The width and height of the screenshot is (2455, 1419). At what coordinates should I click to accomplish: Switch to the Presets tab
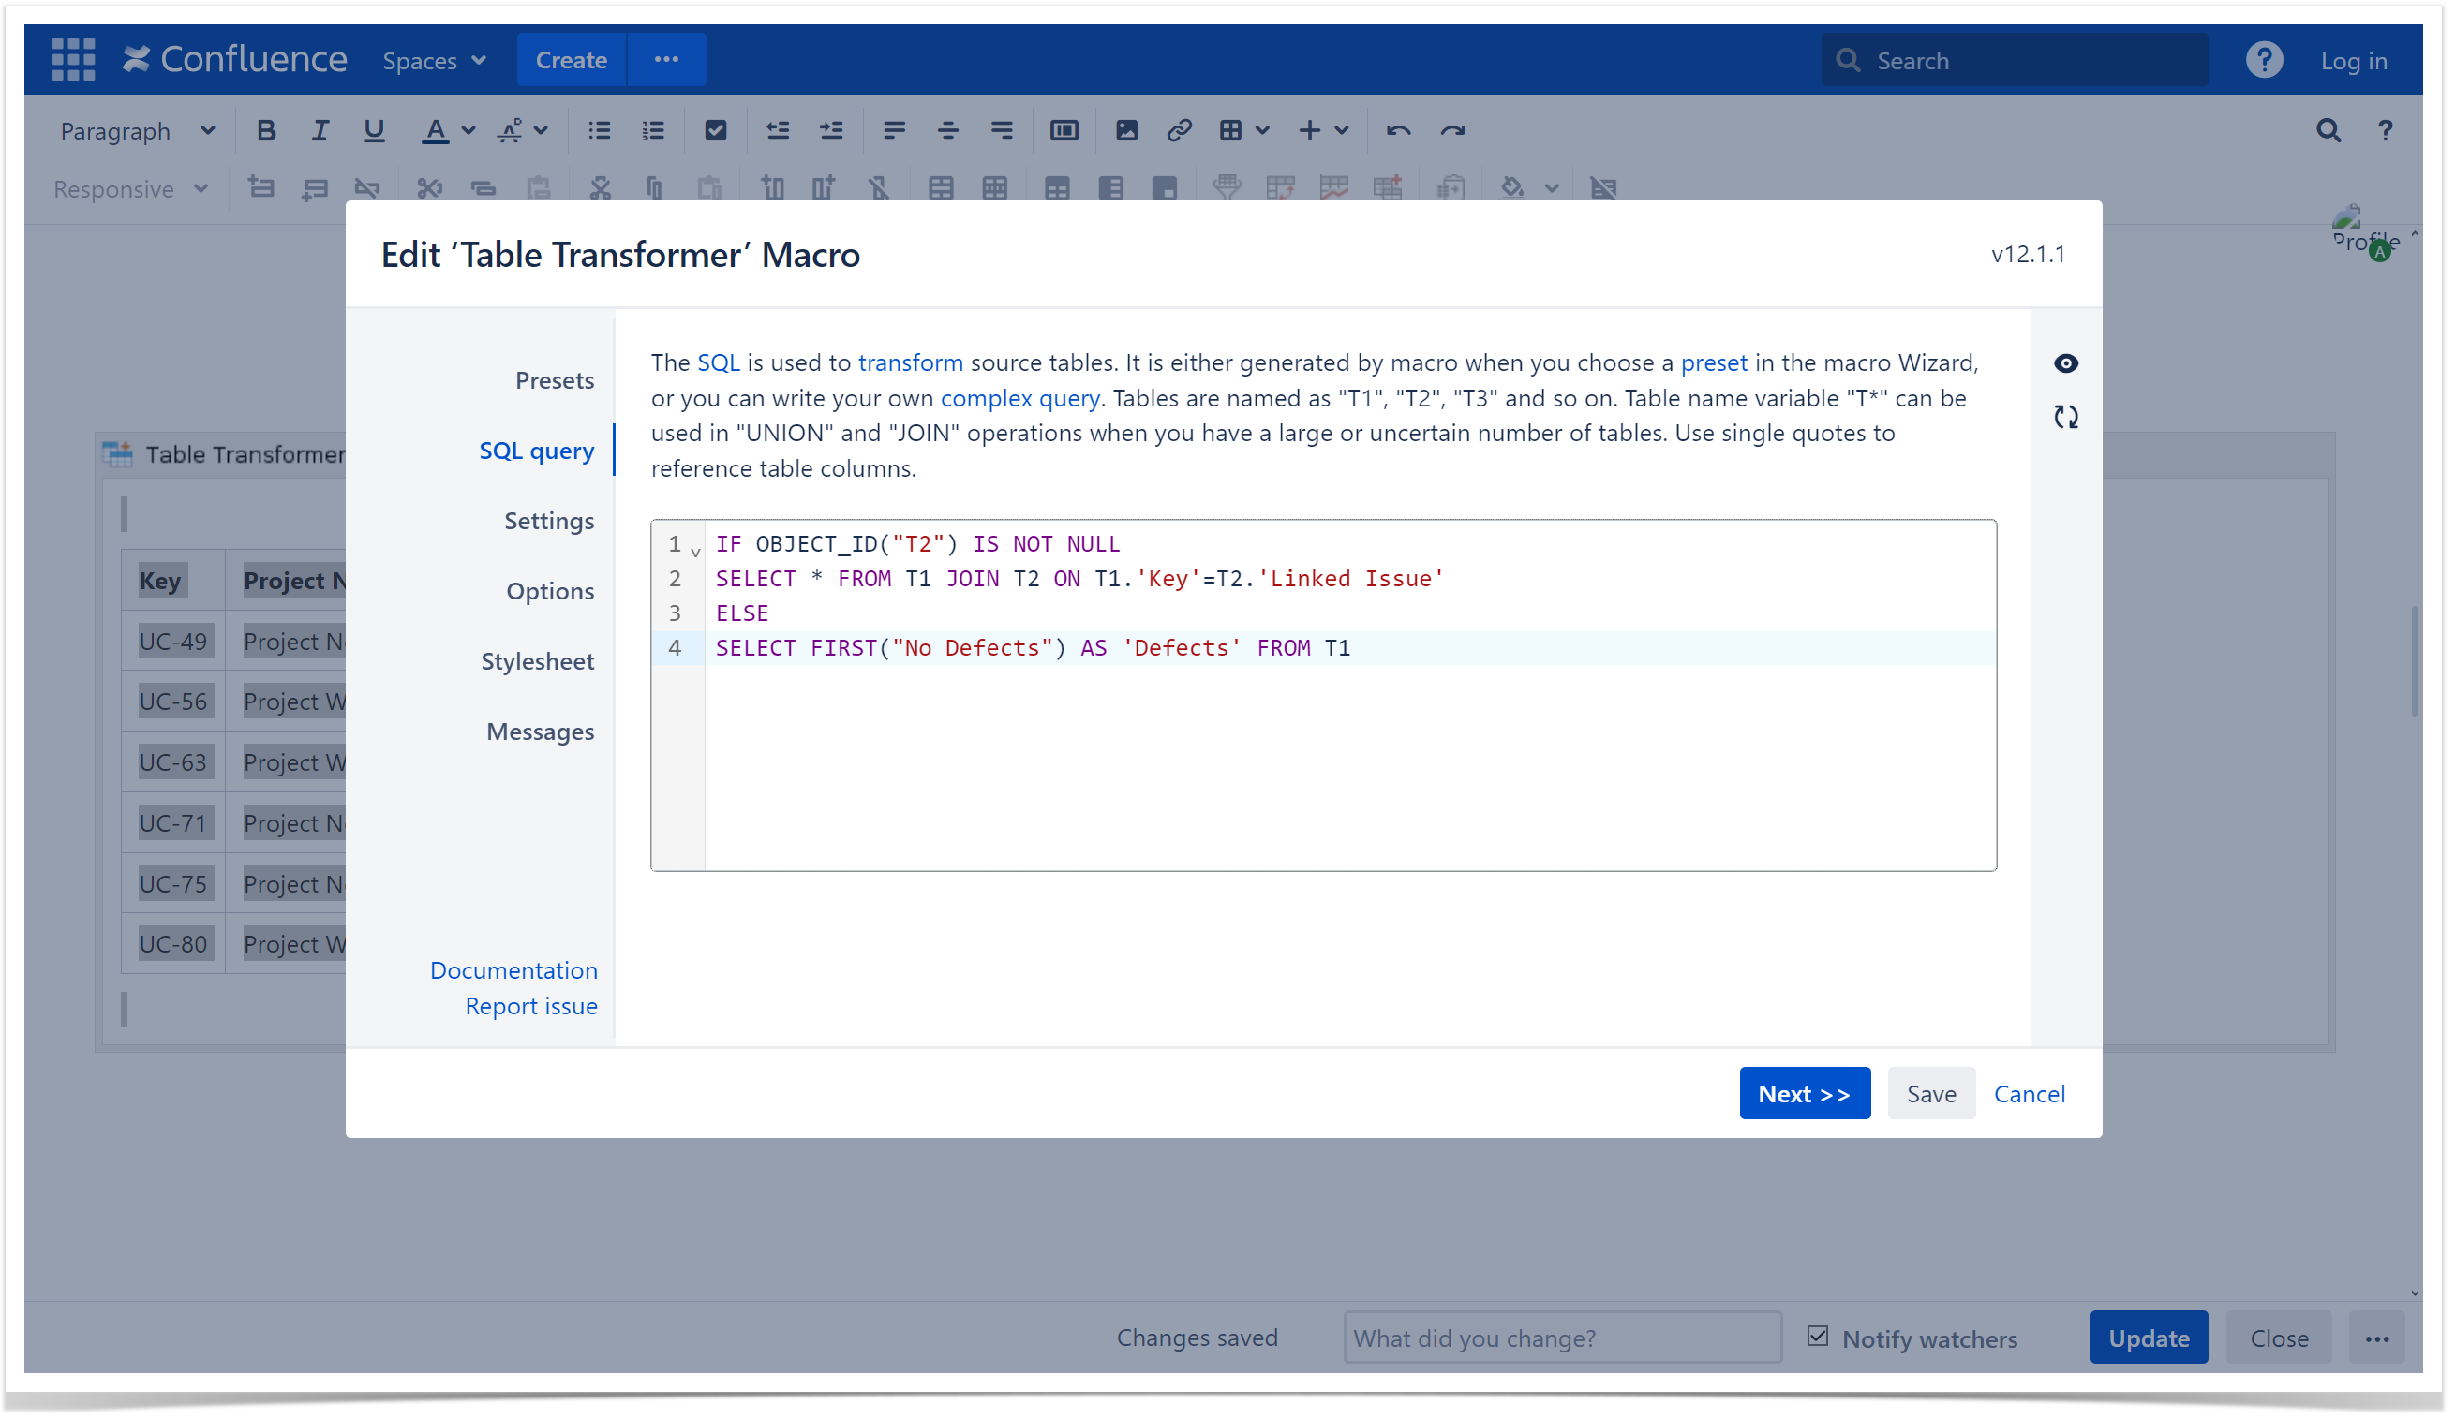(x=556, y=381)
